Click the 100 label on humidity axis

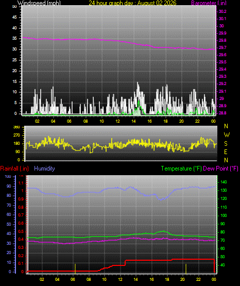(x=8, y=177)
